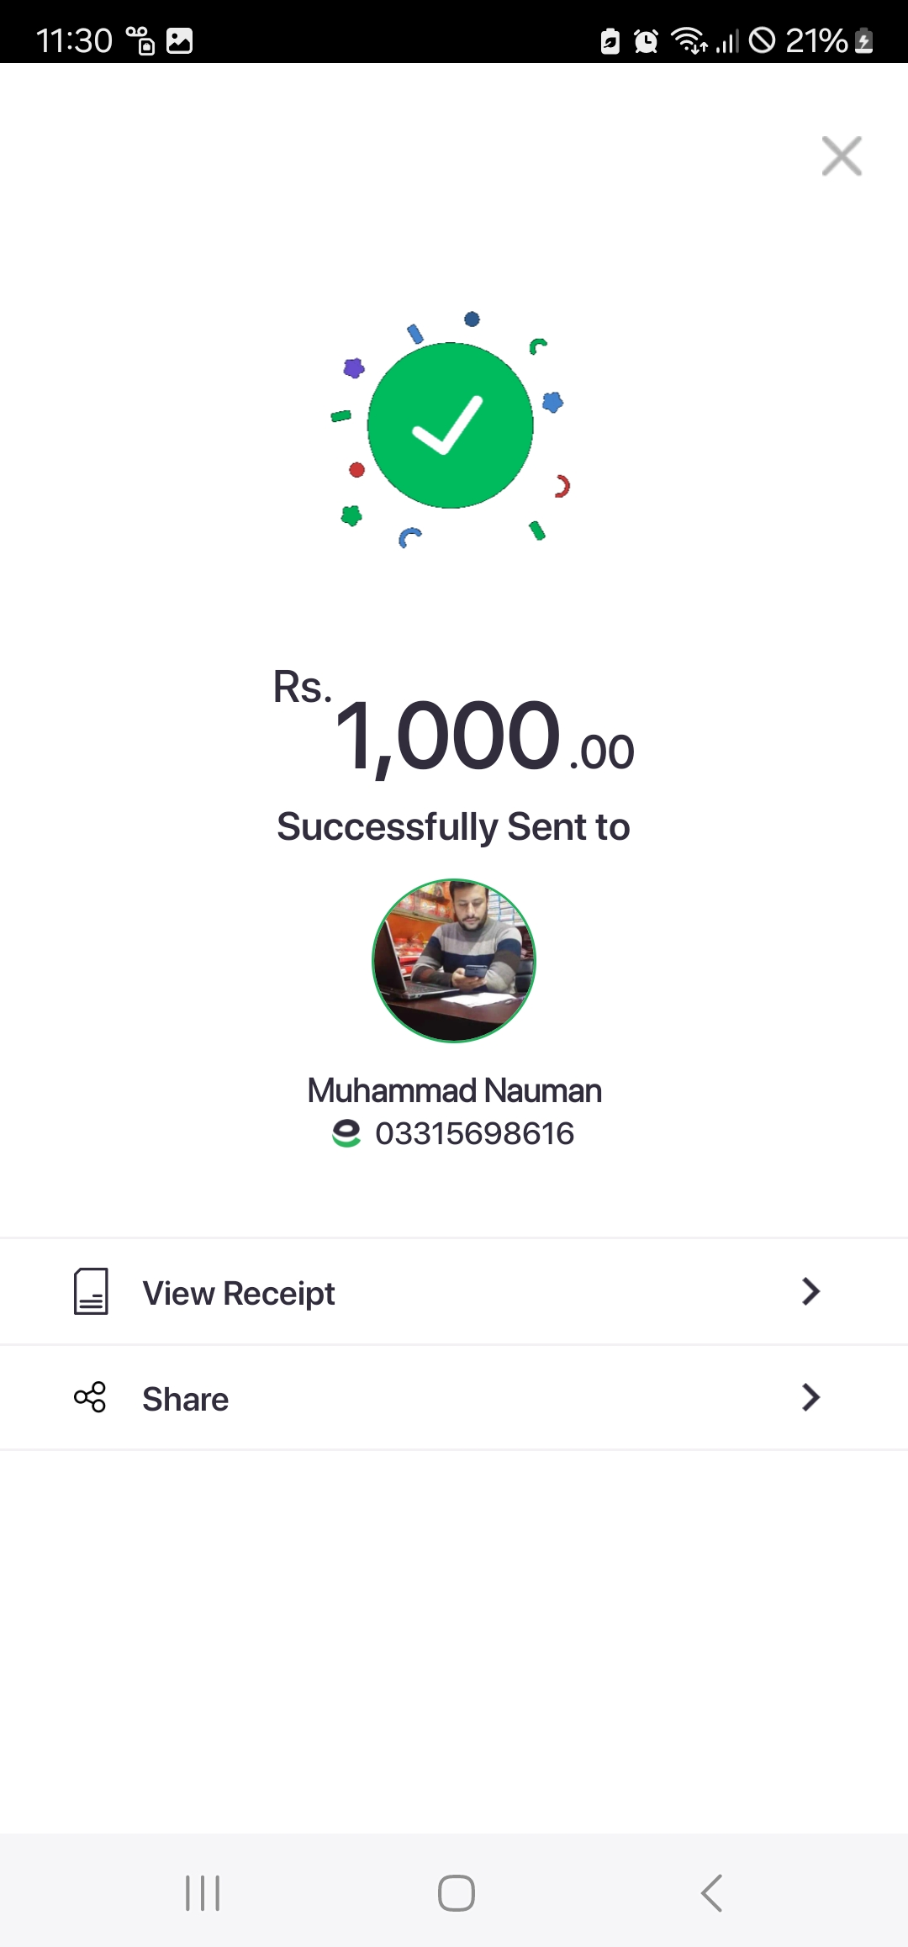908x1947 pixels.
Task: Tap the Wi-Fi status icon
Action: pos(689,40)
